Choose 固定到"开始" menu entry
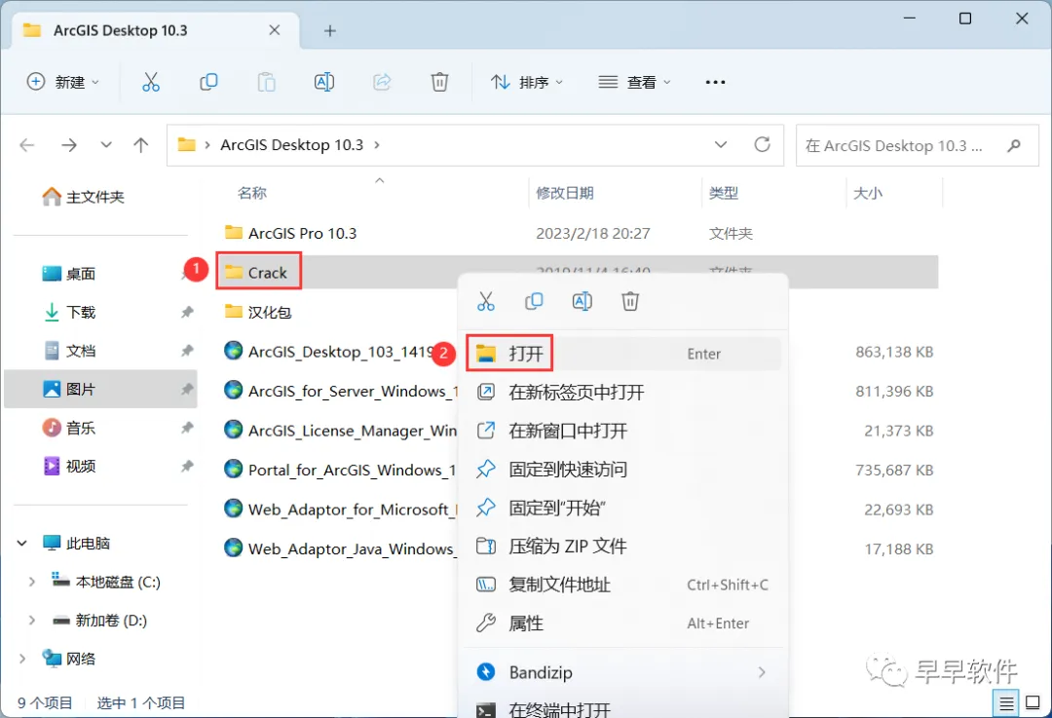Image resolution: width=1052 pixels, height=718 pixels. pyautogui.click(x=623, y=508)
